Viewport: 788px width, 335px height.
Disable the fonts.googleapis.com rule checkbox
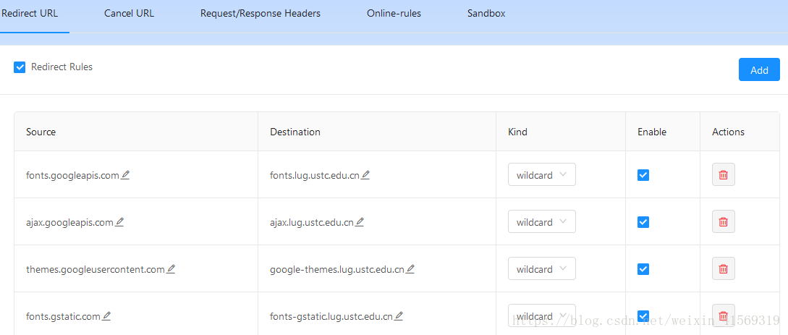(643, 175)
